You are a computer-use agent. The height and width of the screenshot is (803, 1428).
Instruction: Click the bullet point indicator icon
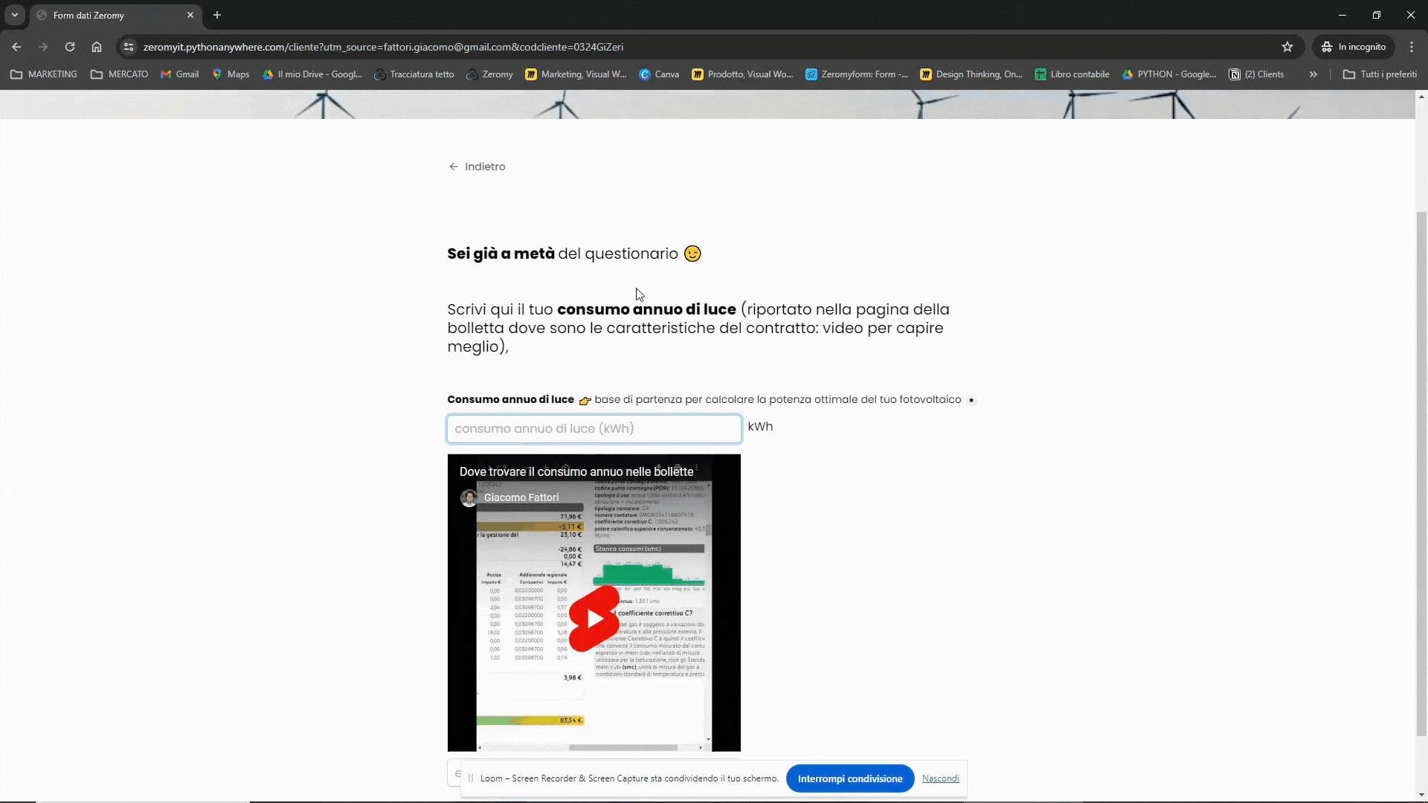(x=971, y=400)
